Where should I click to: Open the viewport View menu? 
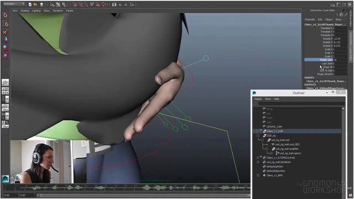coord(15,11)
